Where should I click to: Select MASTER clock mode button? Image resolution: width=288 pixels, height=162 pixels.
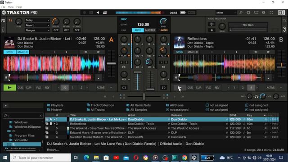(x=150, y=30)
